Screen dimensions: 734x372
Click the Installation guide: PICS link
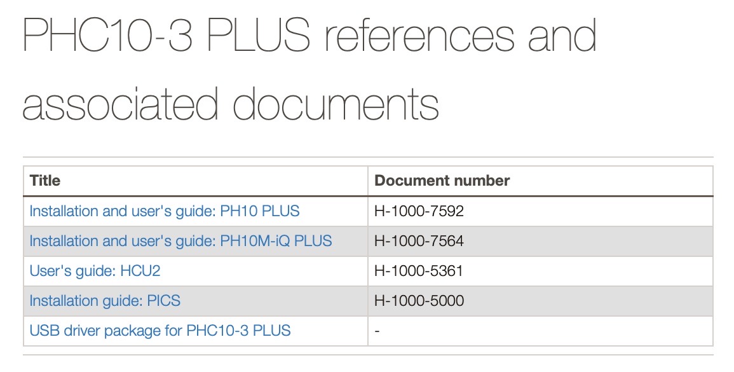105,301
